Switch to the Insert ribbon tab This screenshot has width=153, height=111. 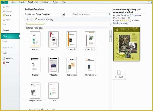(x=22, y=2)
